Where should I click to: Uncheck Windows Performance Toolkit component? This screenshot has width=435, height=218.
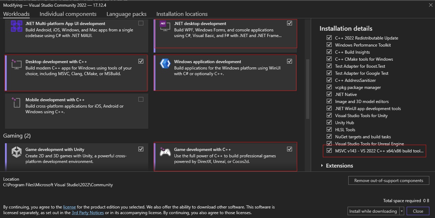329,45
